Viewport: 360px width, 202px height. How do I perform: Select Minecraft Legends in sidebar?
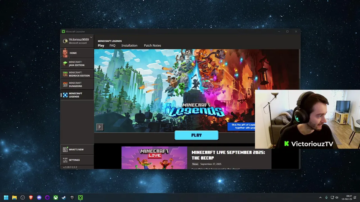pos(77,95)
